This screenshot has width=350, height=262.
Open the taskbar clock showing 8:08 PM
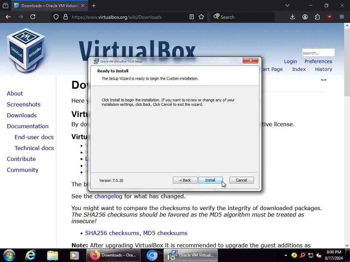(334, 255)
